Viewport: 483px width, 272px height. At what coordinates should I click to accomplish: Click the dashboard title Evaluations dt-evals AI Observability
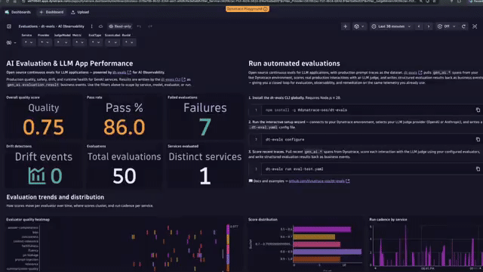coord(51,26)
